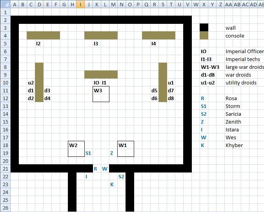The image size is (264, 212).
Task: Click the black wall legend swatch cell
Action: coord(204,28)
